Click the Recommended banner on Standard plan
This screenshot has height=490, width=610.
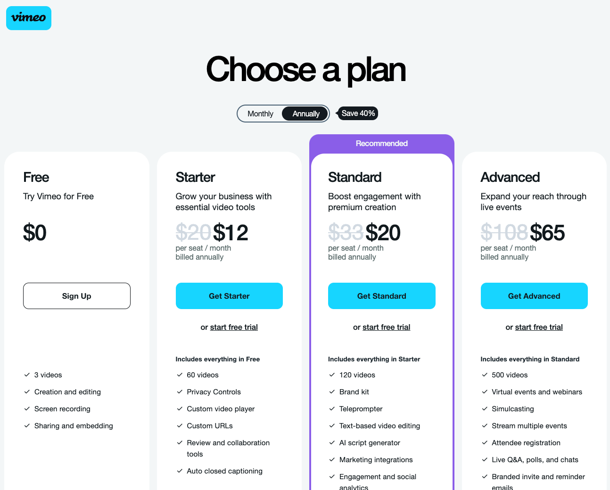pyautogui.click(x=381, y=143)
